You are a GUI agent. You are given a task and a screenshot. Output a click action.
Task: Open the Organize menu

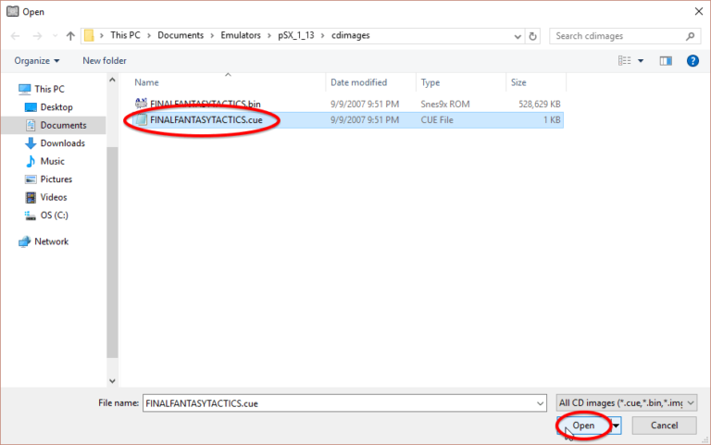(37, 60)
